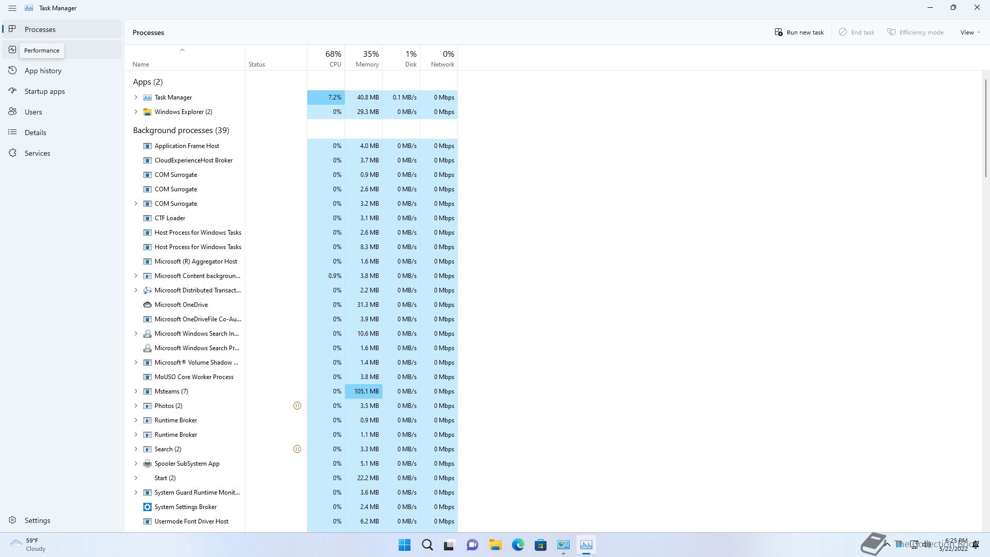Expand Microsoft Content background process
Viewport: 990px width, 557px height.
136,276
